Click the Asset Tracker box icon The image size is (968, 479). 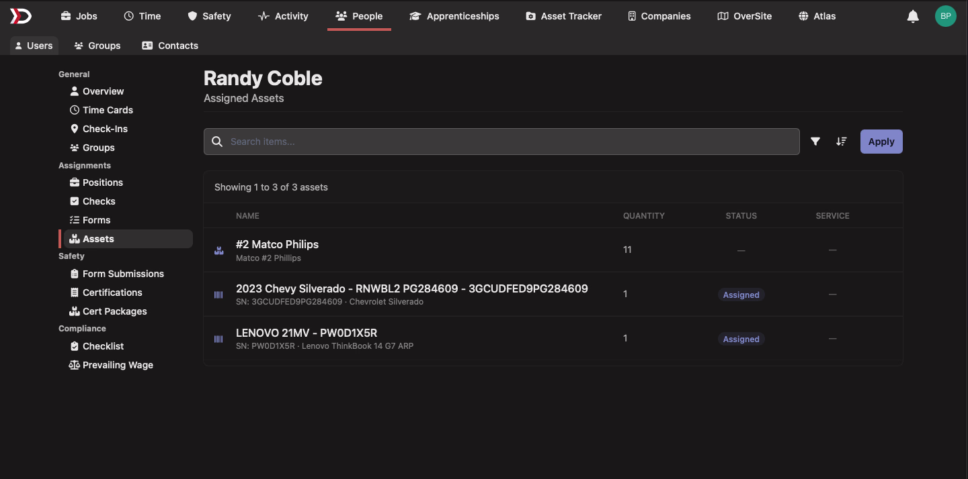[531, 16]
